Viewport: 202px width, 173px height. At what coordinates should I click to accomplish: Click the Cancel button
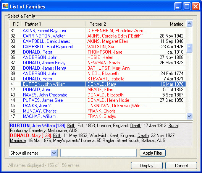coord(181,165)
